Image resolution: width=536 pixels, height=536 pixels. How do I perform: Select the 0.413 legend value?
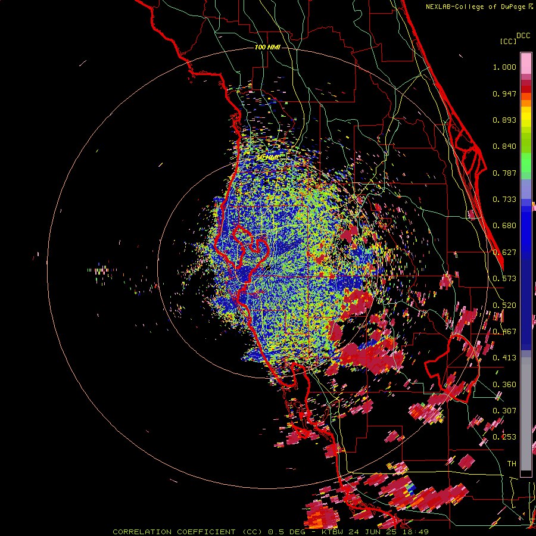pyautogui.click(x=504, y=358)
